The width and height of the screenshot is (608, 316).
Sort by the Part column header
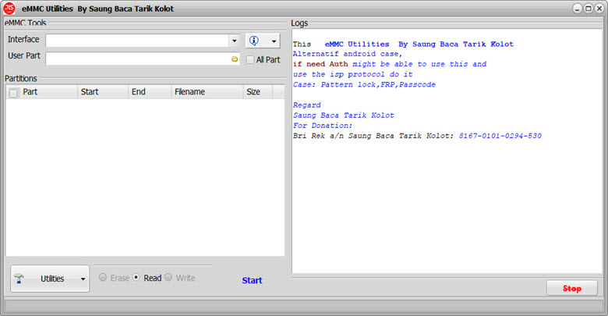coord(42,92)
